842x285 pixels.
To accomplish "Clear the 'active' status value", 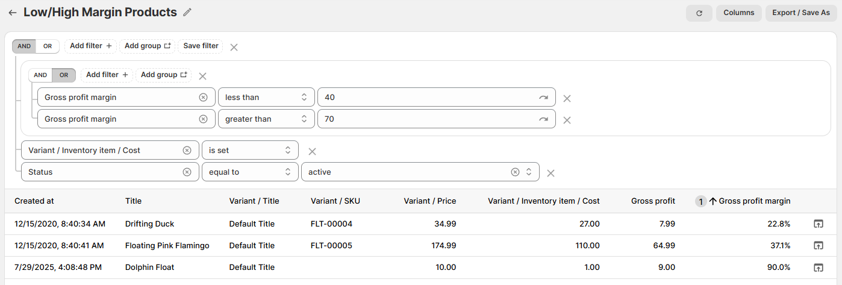I will pos(515,172).
